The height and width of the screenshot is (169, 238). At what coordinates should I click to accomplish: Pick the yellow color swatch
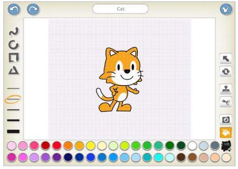point(91,146)
